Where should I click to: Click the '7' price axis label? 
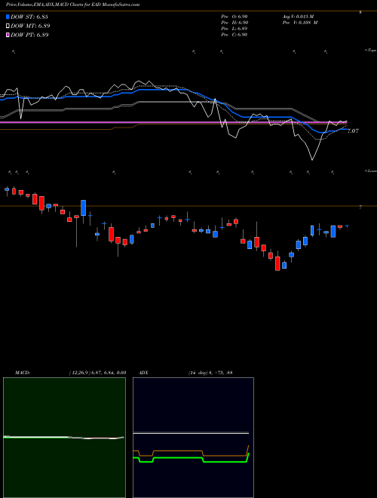360,207
